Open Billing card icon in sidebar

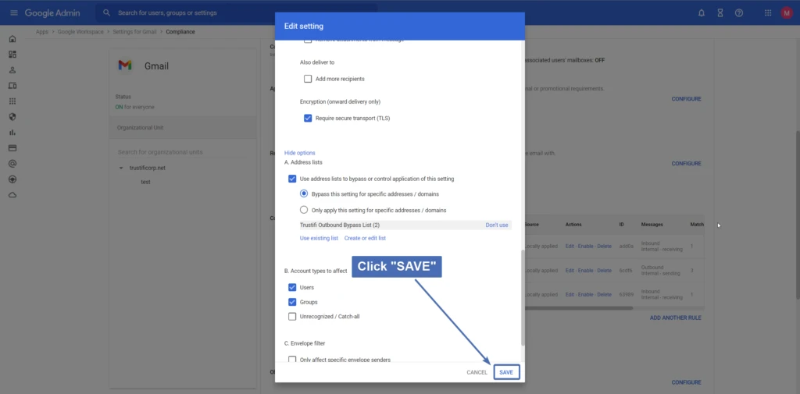tap(12, 147)
